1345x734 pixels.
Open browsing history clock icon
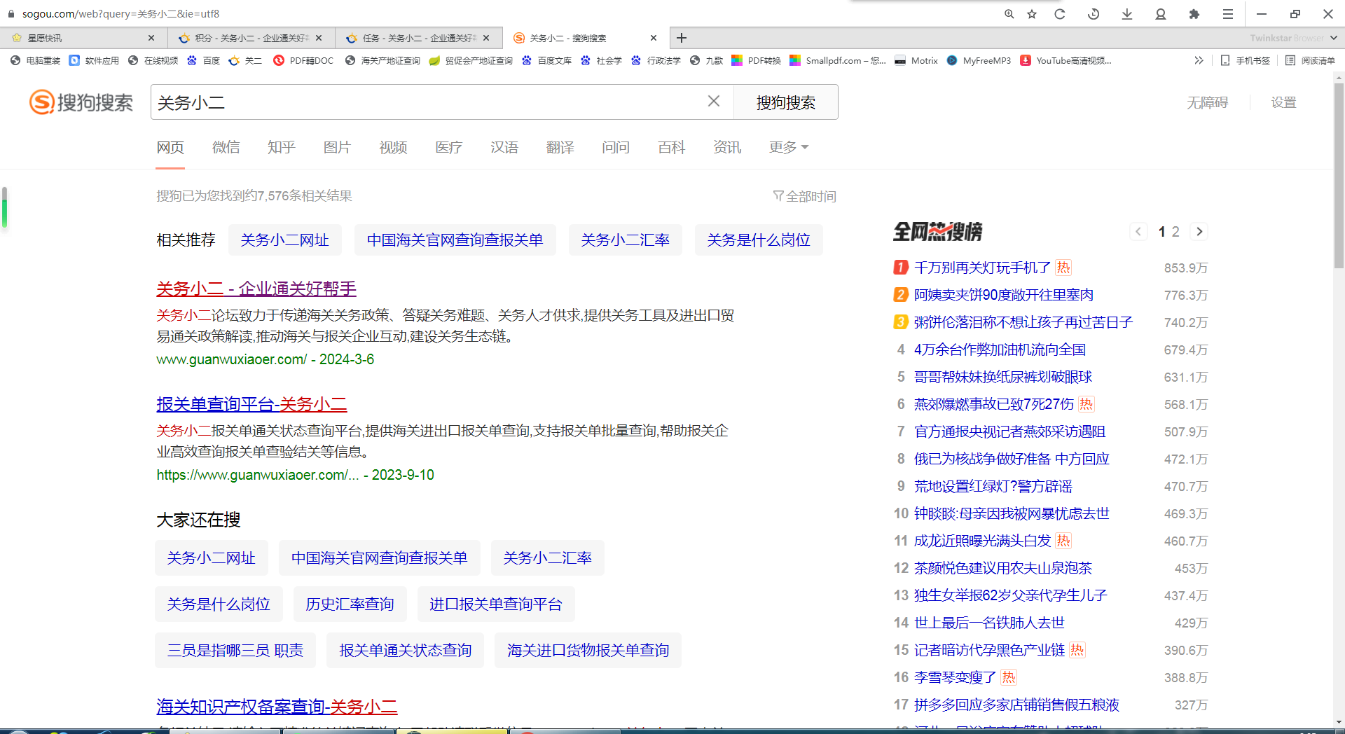point(1094,14)
